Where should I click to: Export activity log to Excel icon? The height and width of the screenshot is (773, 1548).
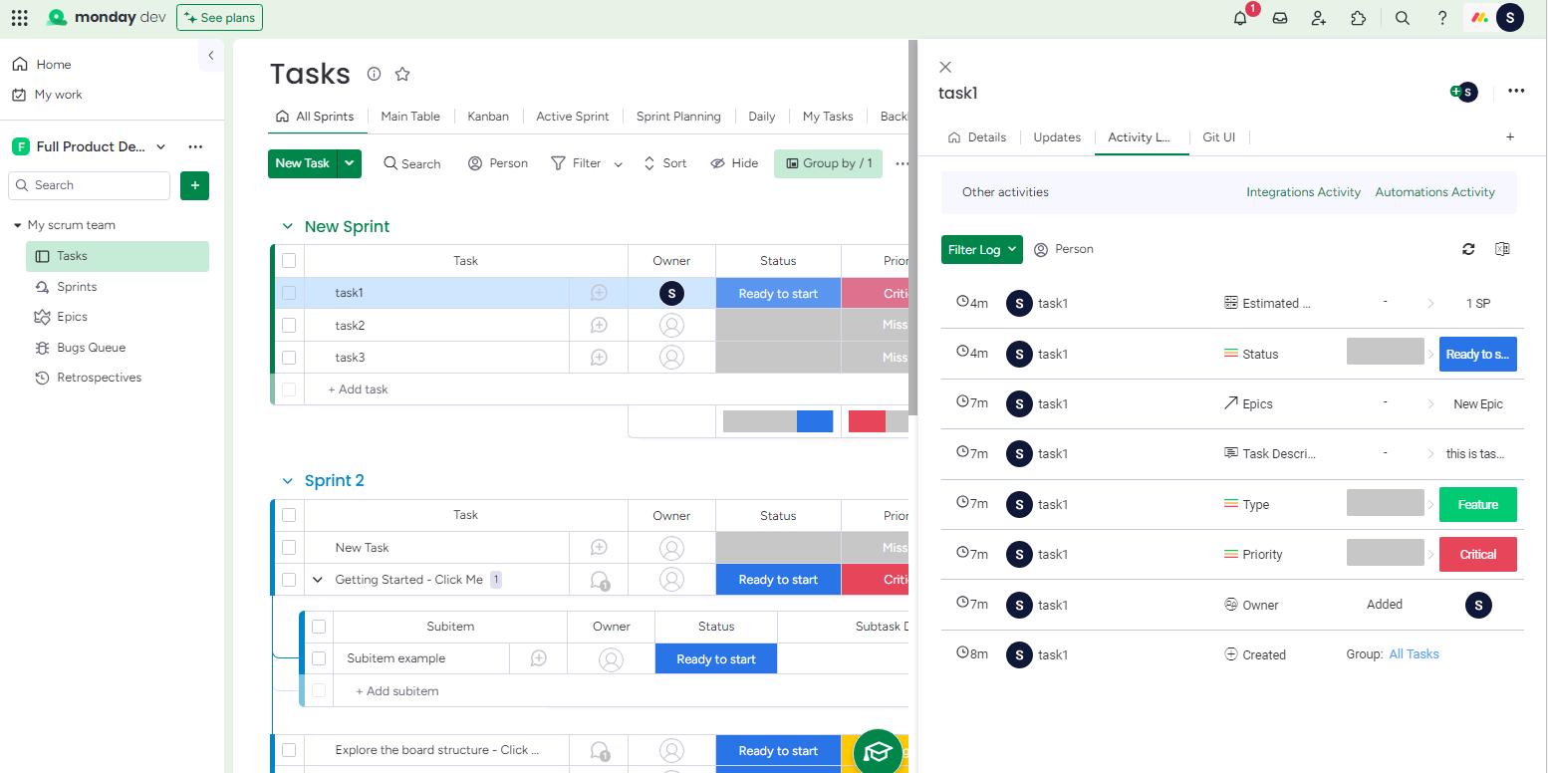1502,249
